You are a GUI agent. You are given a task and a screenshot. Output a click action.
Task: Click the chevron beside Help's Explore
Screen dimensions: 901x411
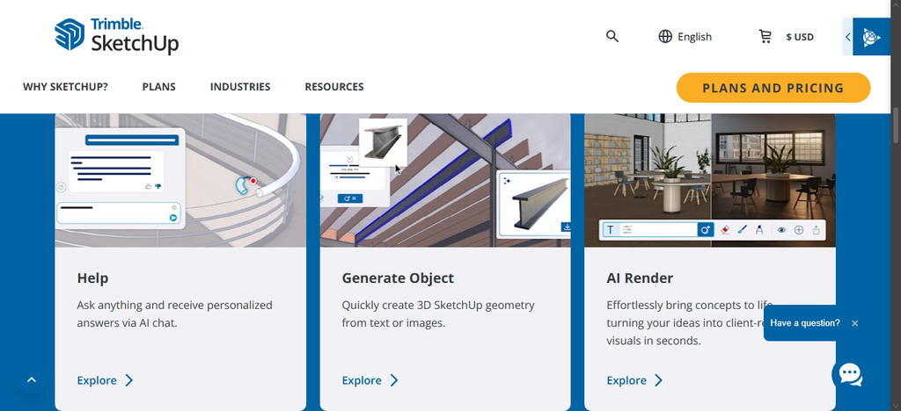point(129,380)
